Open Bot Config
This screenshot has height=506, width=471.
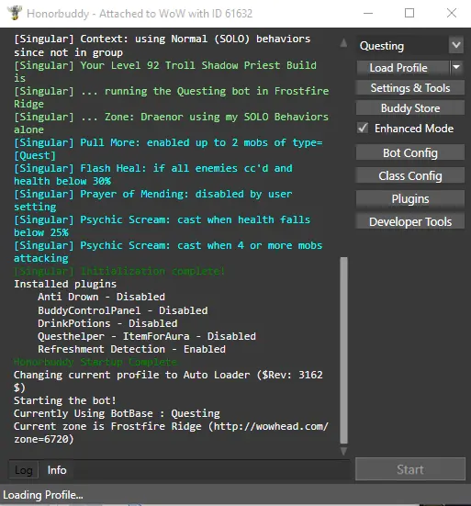(x=410, y=152)
